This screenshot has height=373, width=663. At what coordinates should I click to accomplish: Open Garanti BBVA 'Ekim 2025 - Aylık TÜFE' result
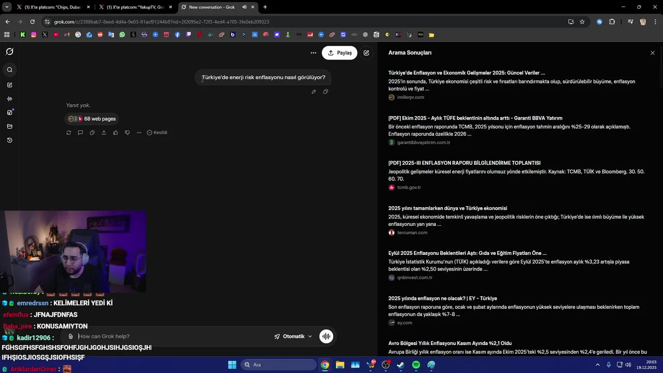[x=475, y=118]
